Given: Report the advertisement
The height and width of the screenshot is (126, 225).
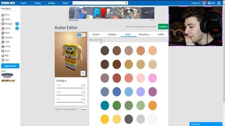Looking at the screenshot, I should 152,20.
